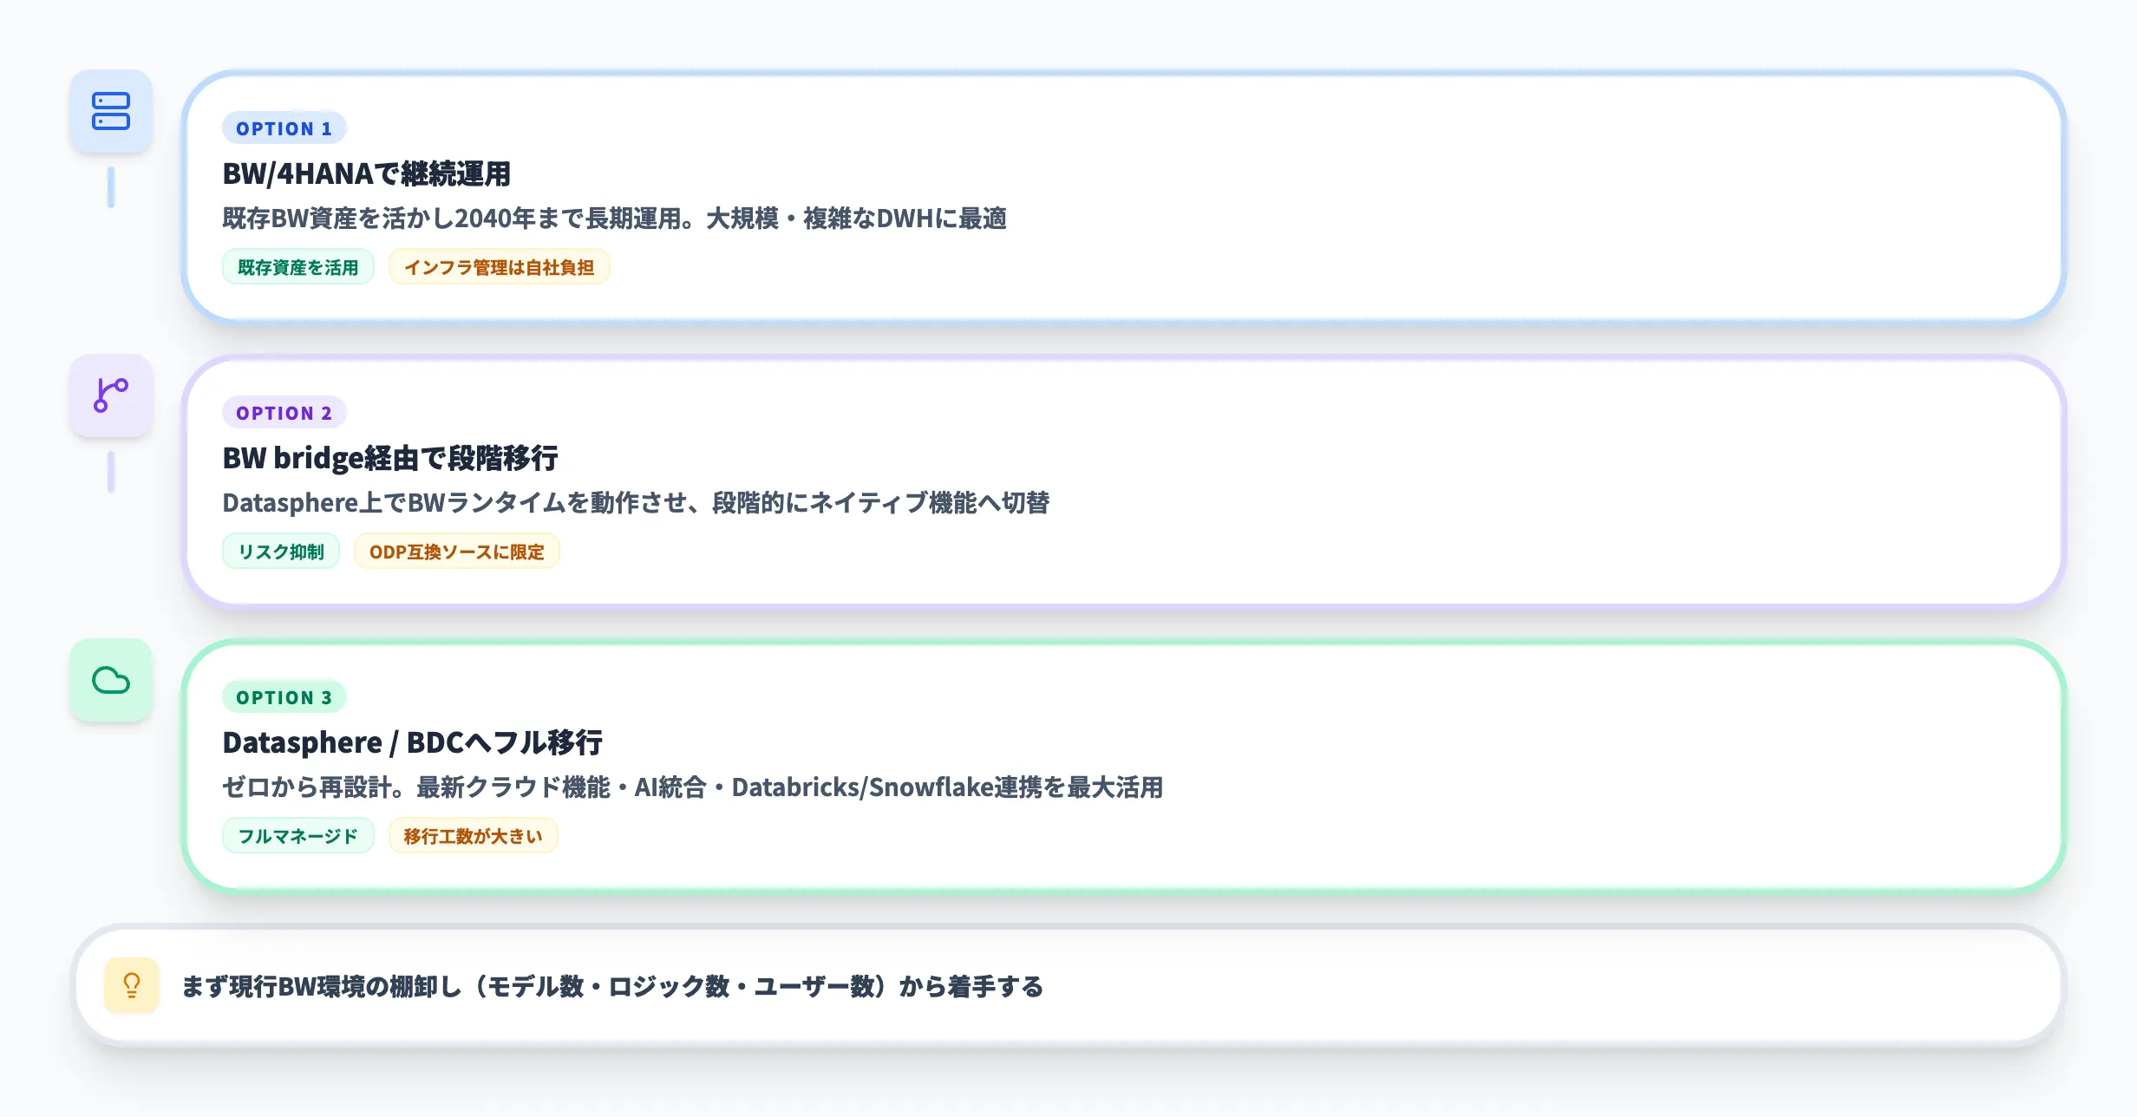Toggle the 既存資産を活用 tag
The image size is (2137, 1117).
pos(298,267)
